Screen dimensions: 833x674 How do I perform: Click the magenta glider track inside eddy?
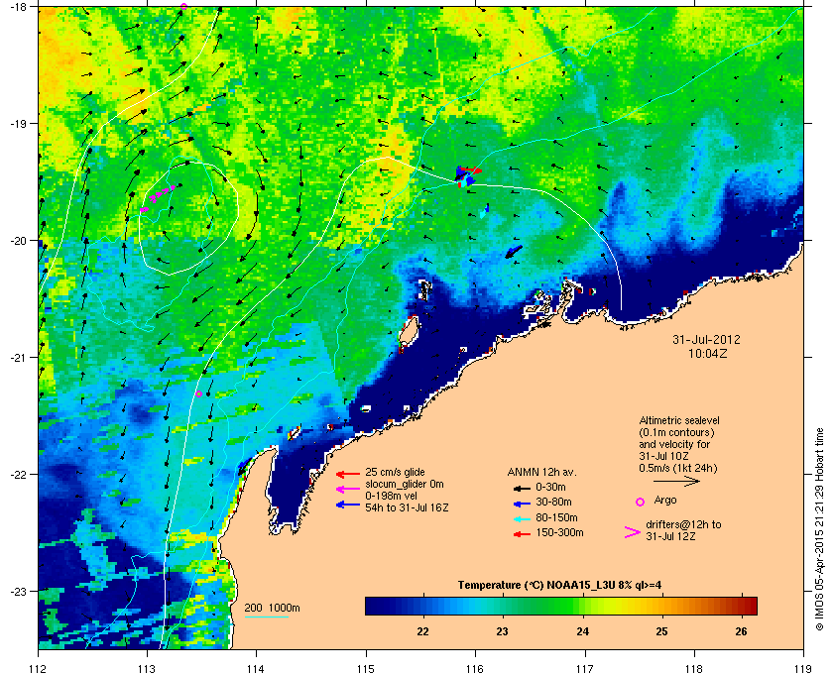pos(158,198)
